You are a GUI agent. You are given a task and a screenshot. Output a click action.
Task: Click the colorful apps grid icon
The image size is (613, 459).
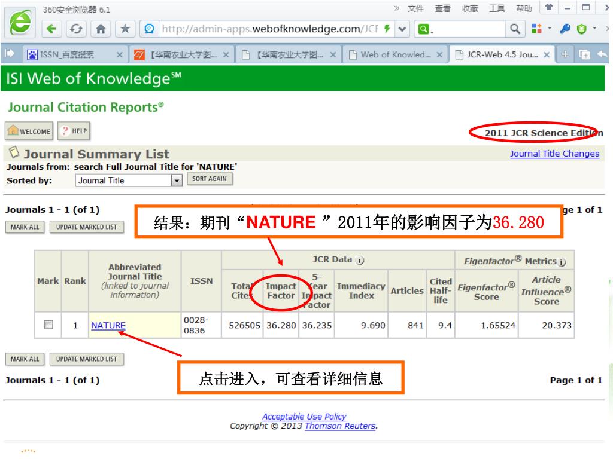[537, 29]
